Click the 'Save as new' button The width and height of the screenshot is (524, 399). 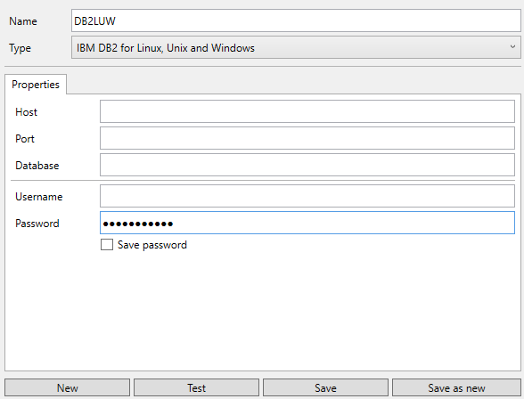(x=456, y=387)
